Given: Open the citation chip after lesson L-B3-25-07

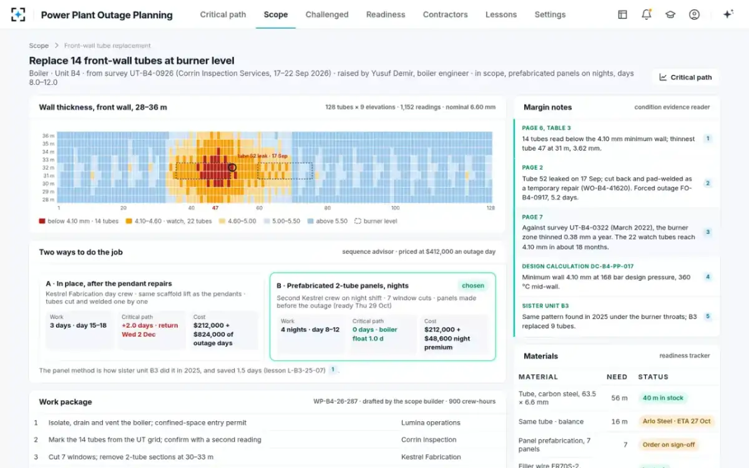Looking at the screenshot, I should click(333, 369).
